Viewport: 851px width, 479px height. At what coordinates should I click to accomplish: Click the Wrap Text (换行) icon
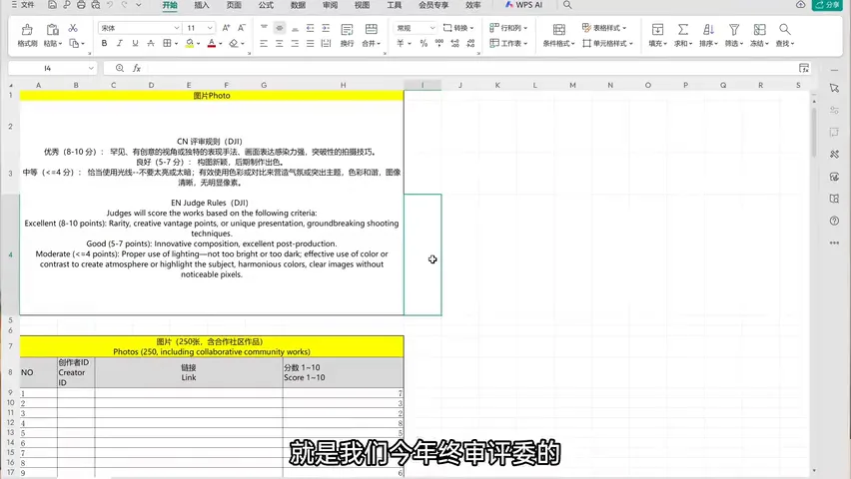(x=347, y=29)
